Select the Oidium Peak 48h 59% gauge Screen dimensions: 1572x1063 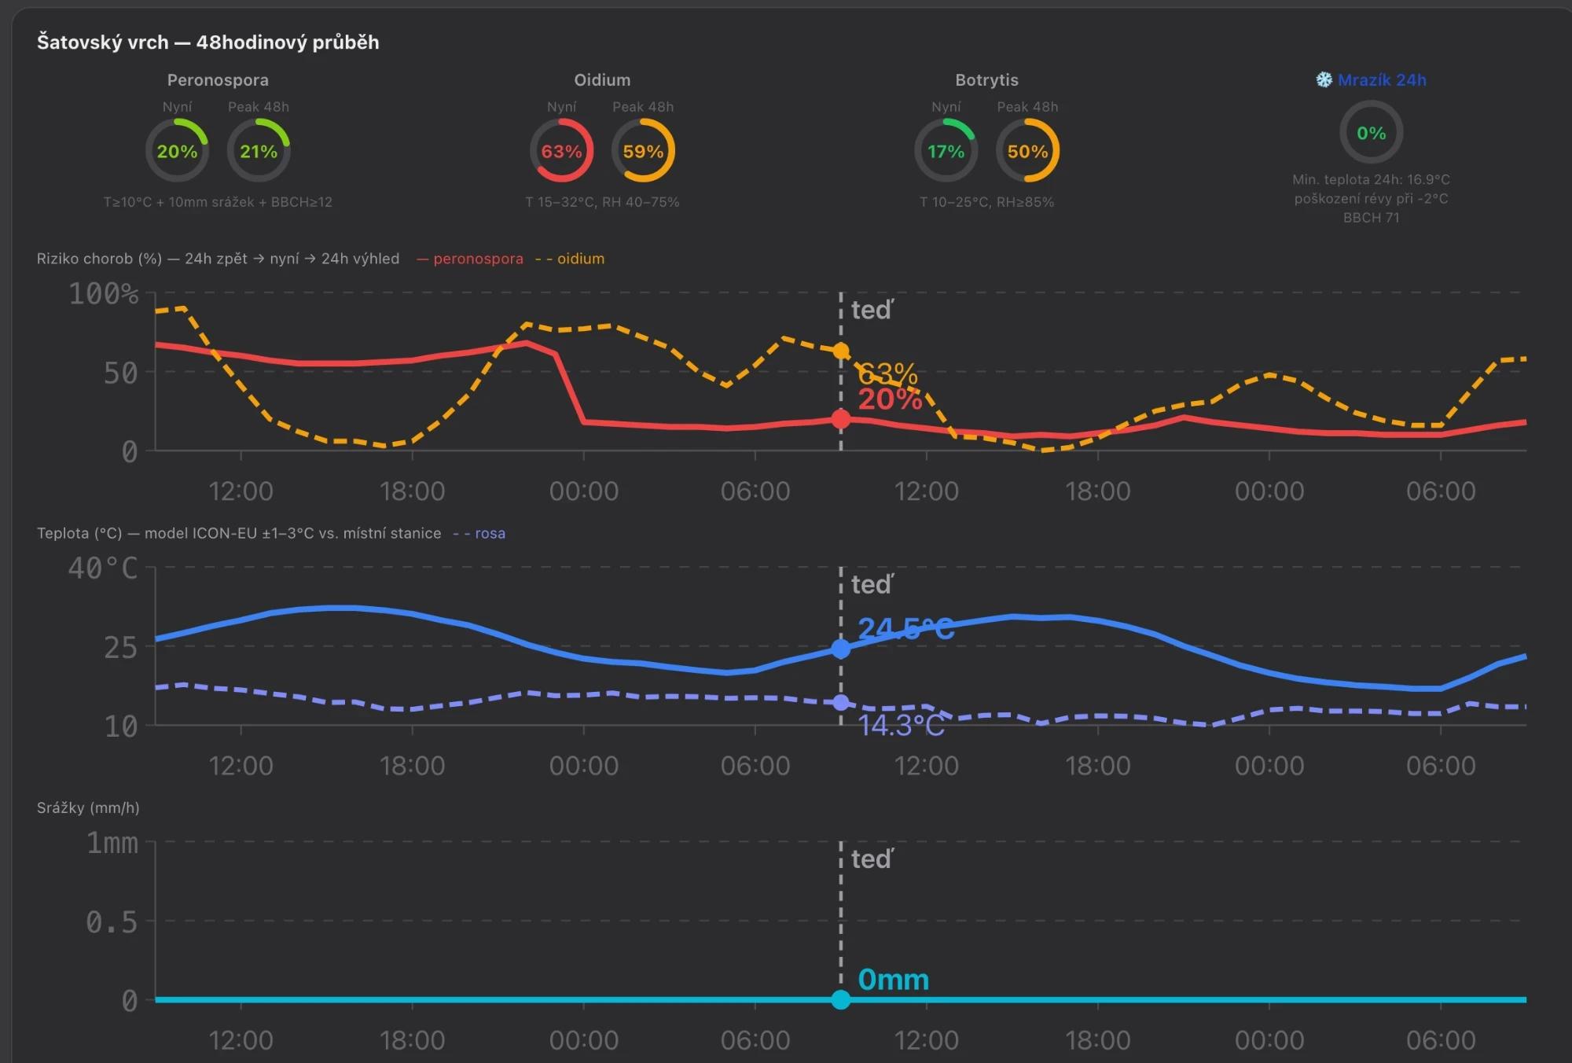coord(643,151)
